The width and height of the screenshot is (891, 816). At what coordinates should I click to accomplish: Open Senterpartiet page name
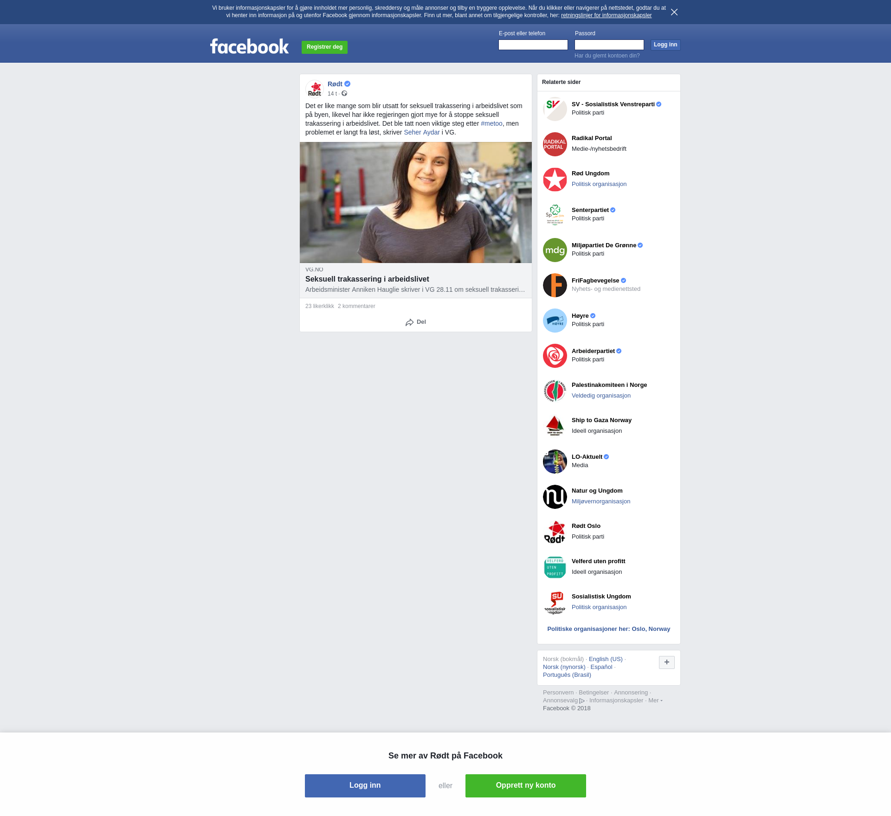point(590,210)
